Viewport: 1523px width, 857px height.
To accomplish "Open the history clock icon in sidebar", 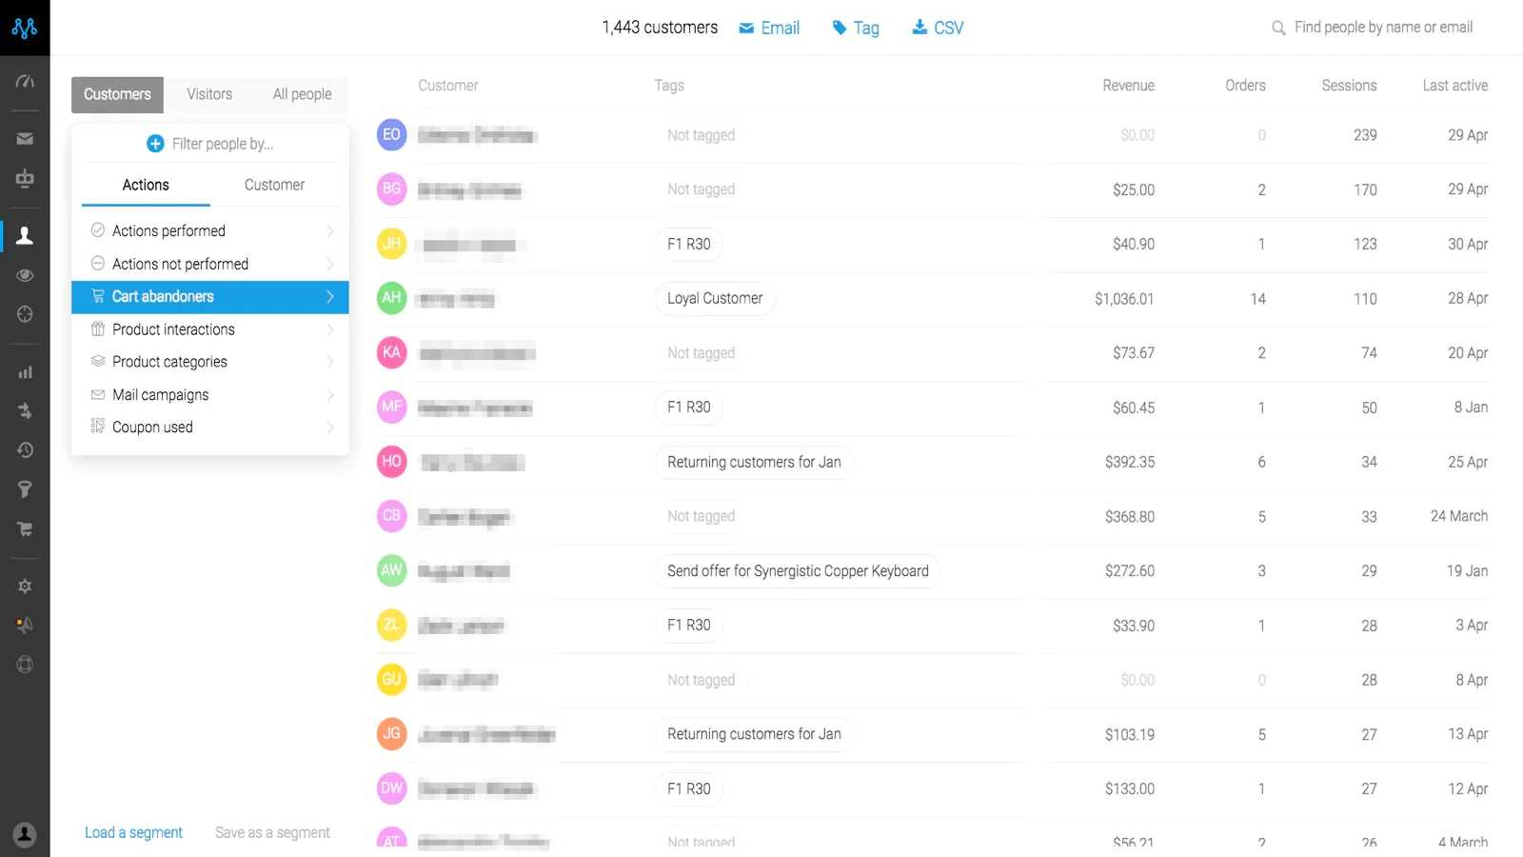I will [25, 450].
